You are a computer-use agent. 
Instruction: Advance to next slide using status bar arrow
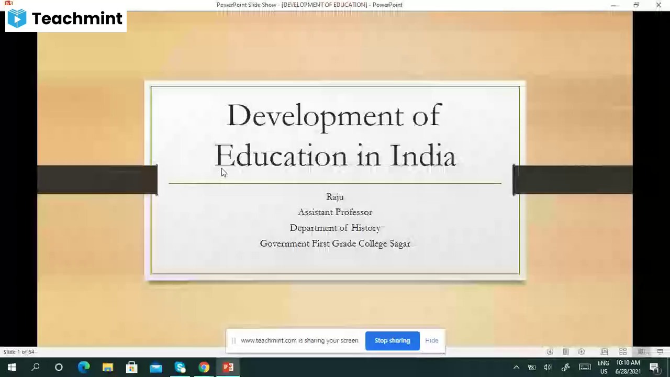(581, 352)
